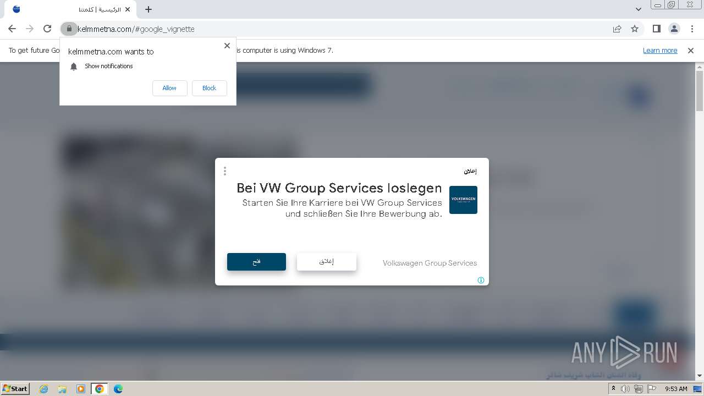The image size is (704, 396).
Task: Click the browser Back arrow
Action: (12, 29)
